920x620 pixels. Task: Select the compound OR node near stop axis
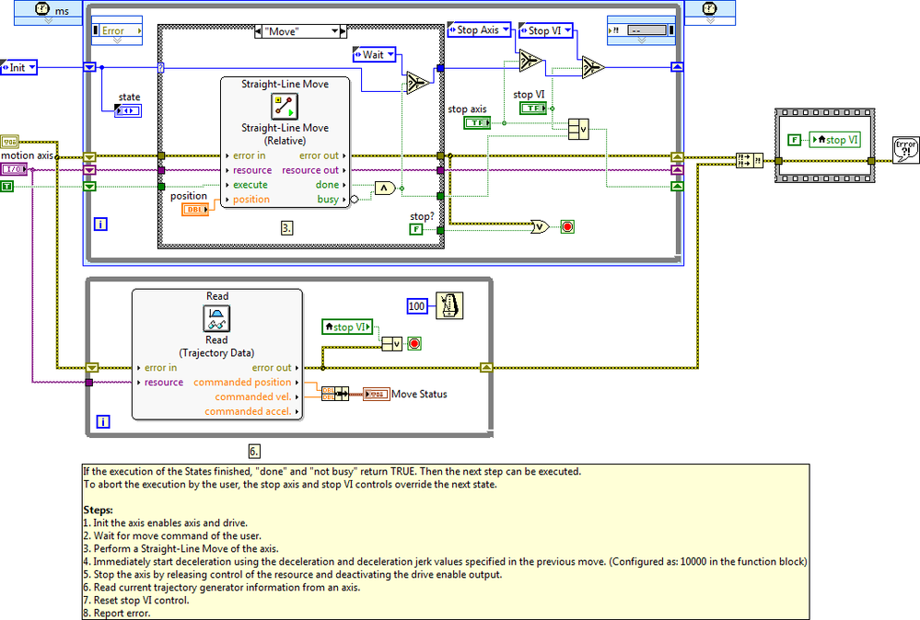click(578, 129)
